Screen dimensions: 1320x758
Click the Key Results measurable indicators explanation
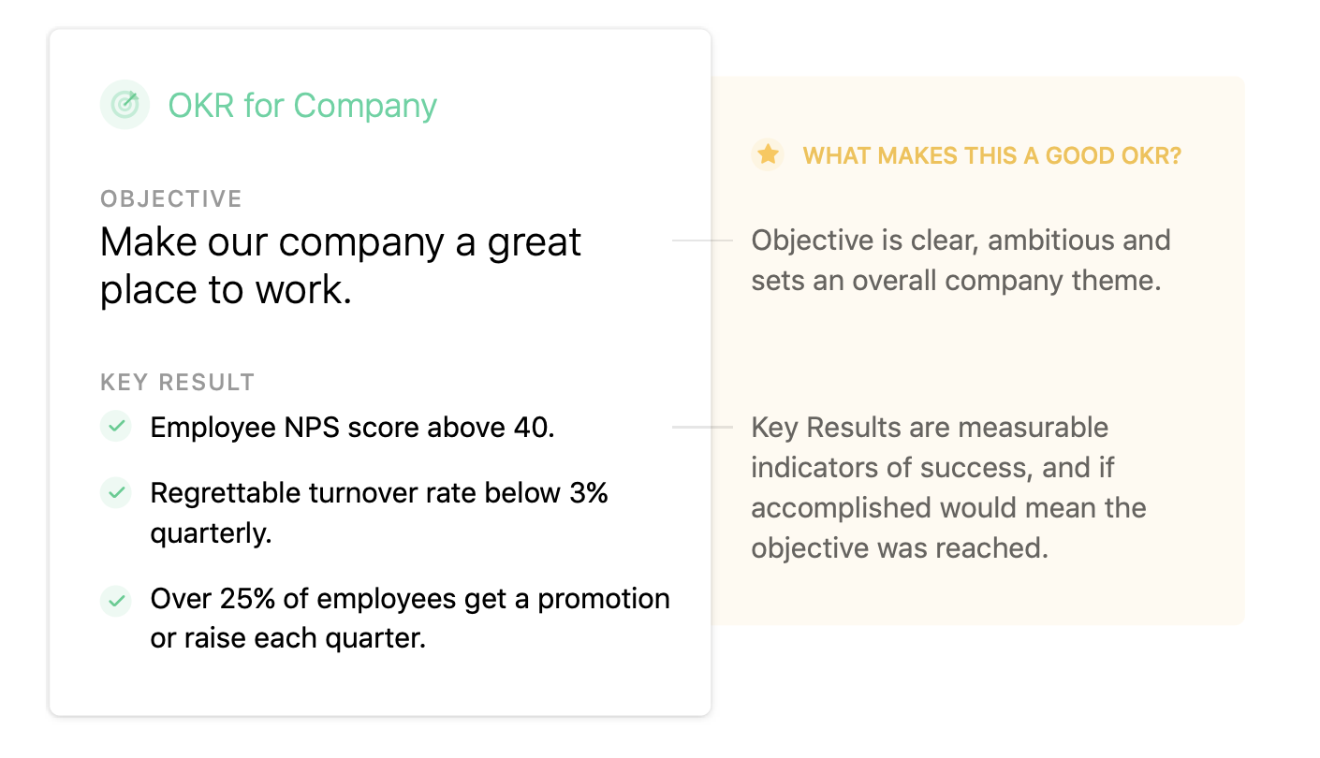click(948, 488)
